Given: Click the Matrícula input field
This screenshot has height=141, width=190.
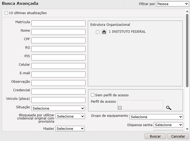Looking at the screenshot, I should 58,23.
